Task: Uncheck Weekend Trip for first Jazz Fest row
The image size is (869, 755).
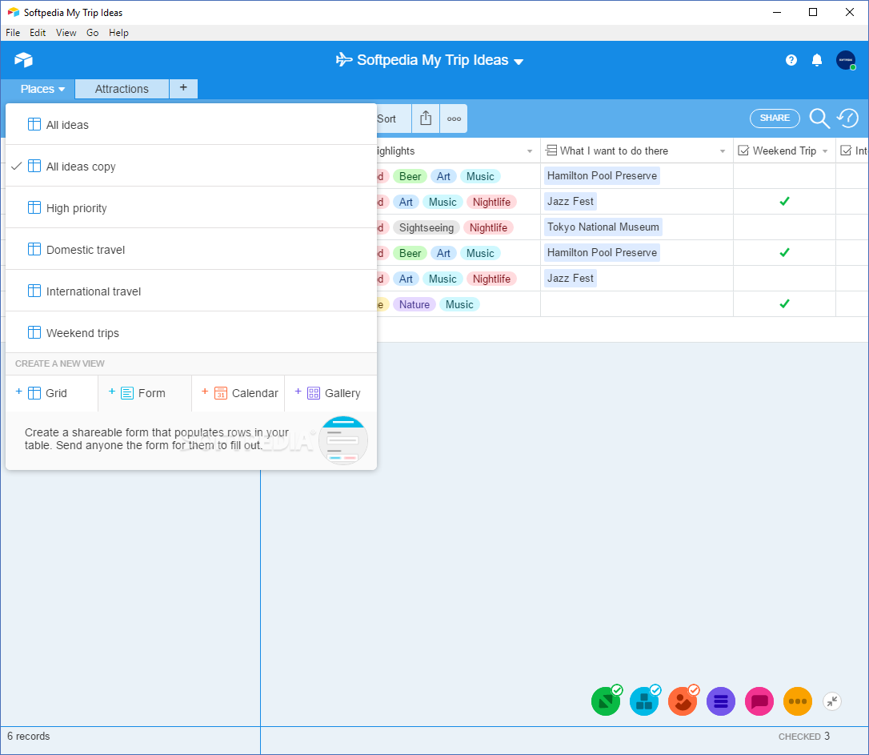Action: point(784,201)
